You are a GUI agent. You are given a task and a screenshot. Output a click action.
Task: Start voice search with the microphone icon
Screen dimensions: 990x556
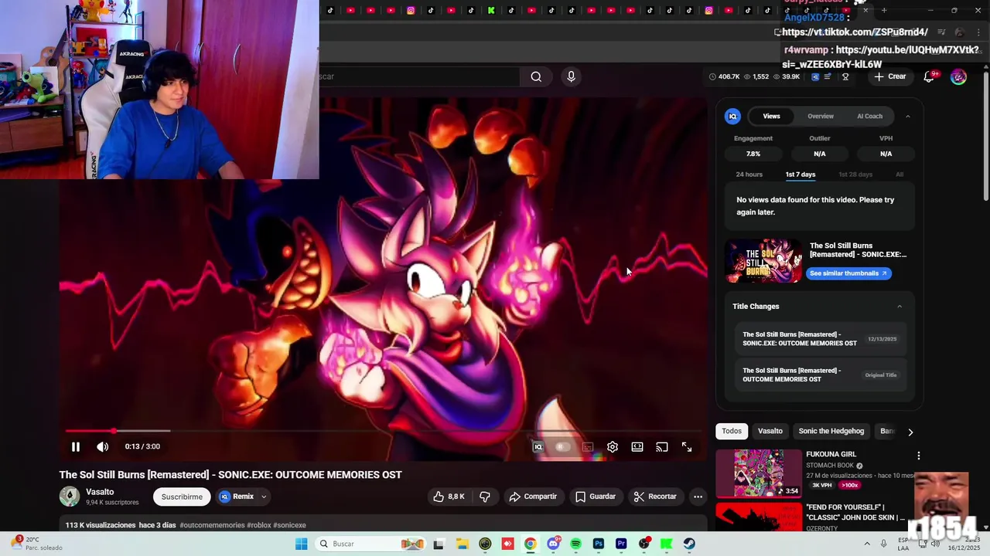[571, 76]
